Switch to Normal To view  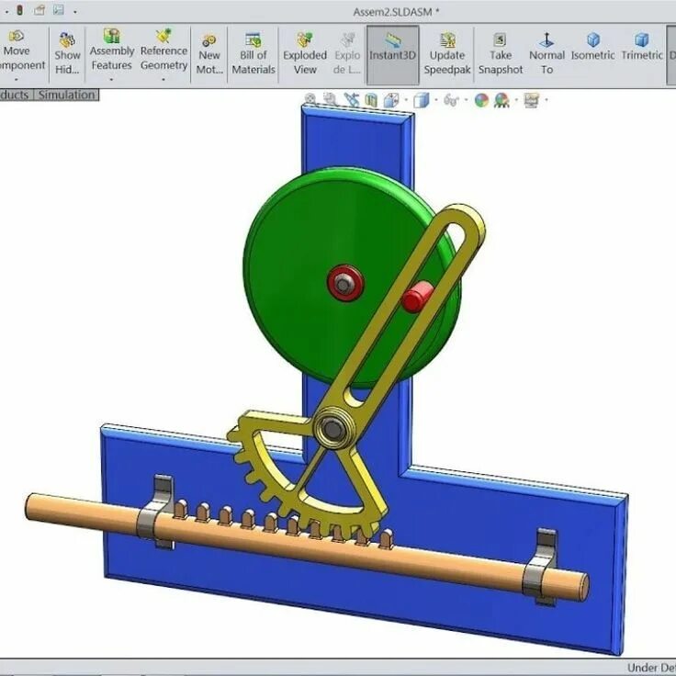[546, 55]
